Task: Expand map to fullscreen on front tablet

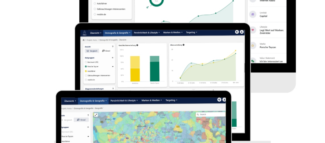Action: [x=96, y=115]
